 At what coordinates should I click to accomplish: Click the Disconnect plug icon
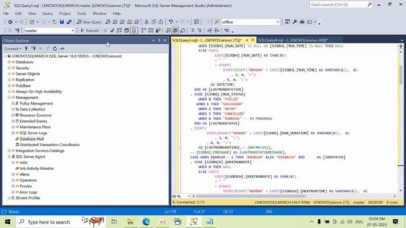pos(34,49)
